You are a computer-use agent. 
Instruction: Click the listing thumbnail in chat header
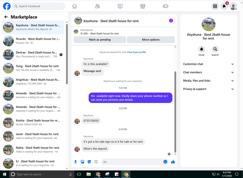[x=78, y=21]
